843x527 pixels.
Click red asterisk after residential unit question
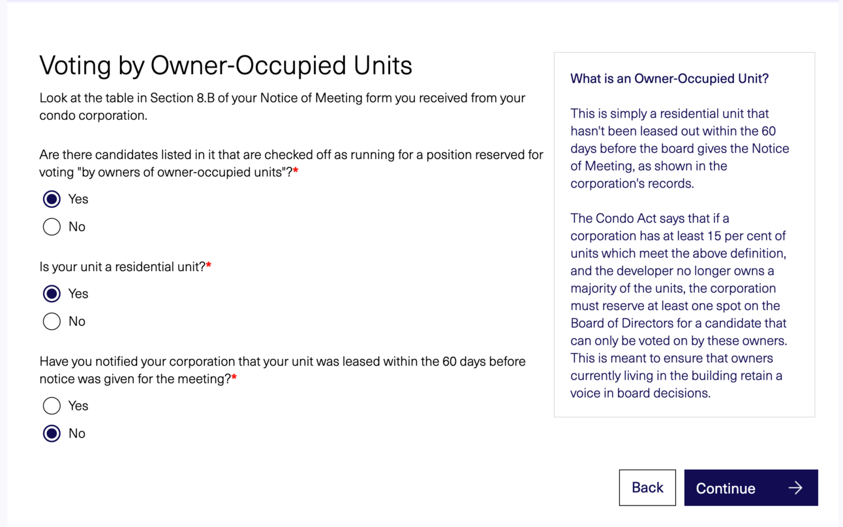coord(209,266)
